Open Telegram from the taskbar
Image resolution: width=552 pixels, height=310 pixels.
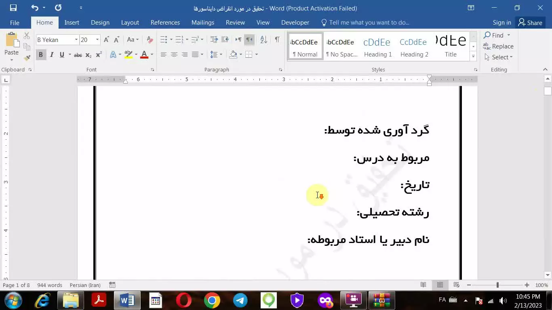(x=240, y=300)
